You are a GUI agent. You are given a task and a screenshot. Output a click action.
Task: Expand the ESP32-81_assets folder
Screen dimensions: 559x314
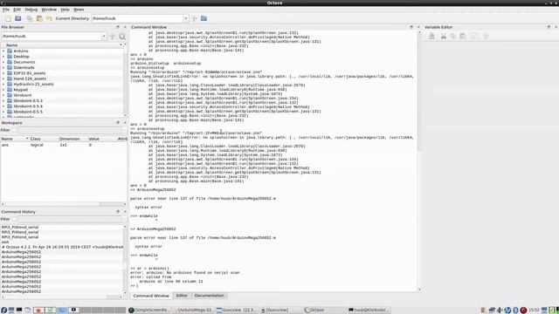click(x=3, y=73)
